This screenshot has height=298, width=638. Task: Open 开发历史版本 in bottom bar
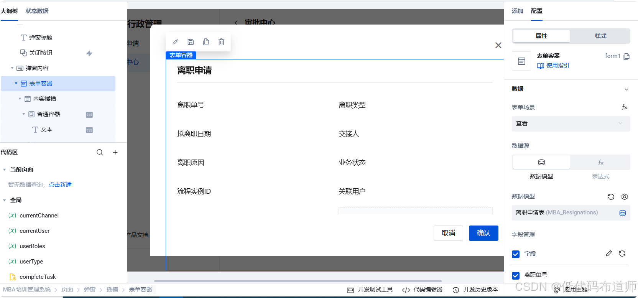(x=475, y=290)
